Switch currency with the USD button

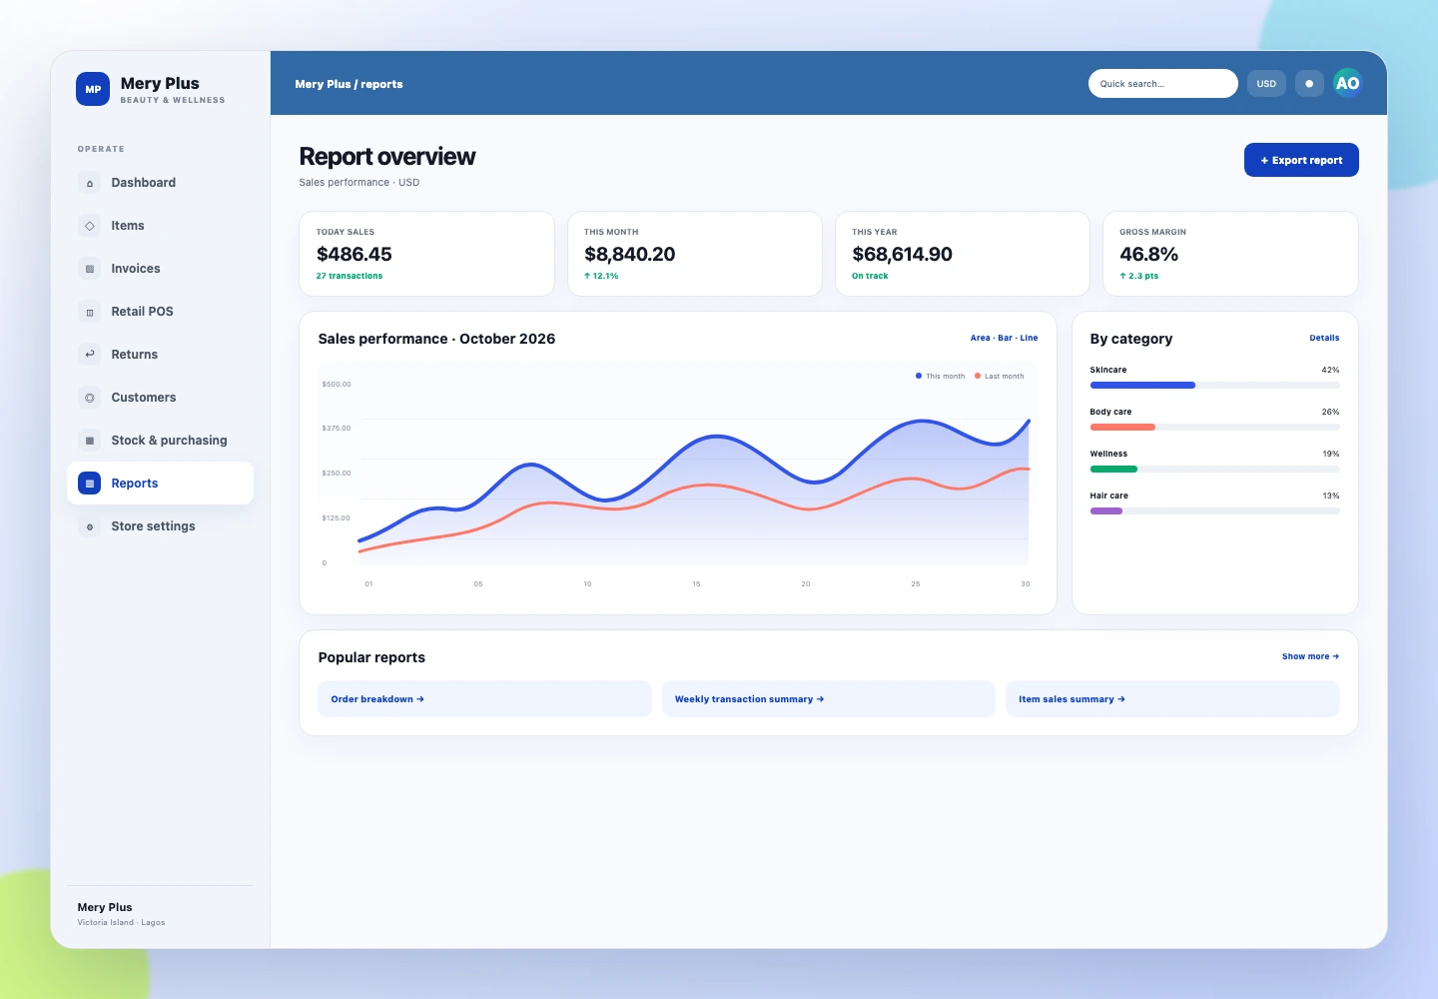click(1266, 84)
